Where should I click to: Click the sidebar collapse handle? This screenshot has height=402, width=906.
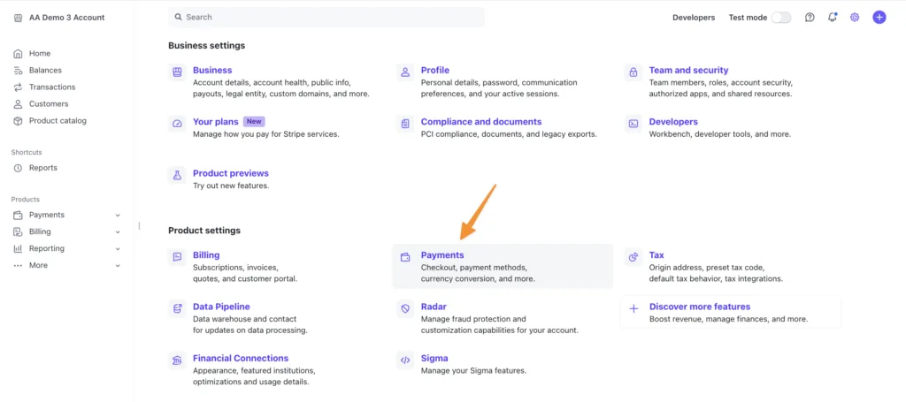pyautogui.click(x=139, y=225)
